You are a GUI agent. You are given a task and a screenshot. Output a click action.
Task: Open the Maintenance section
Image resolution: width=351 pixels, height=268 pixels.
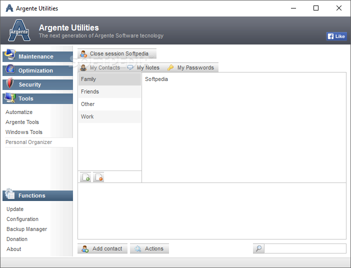[x=37, y=56]
